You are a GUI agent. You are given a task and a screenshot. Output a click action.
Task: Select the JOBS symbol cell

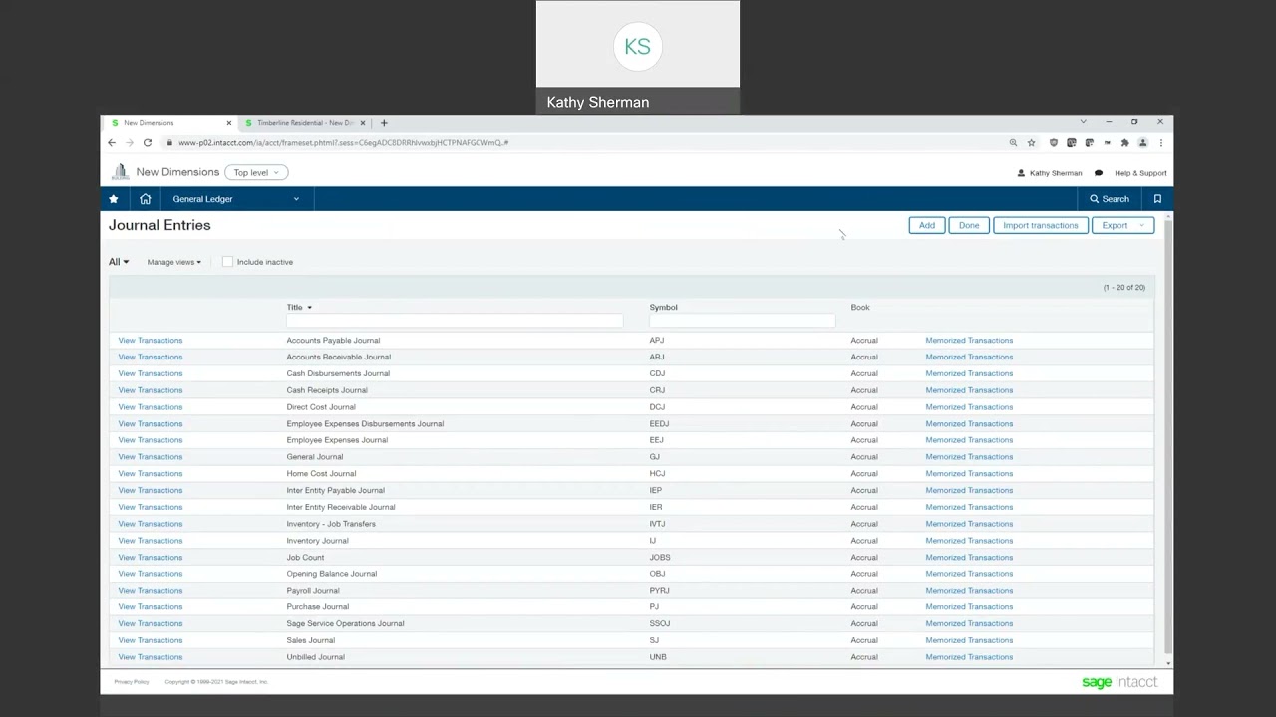660,558
